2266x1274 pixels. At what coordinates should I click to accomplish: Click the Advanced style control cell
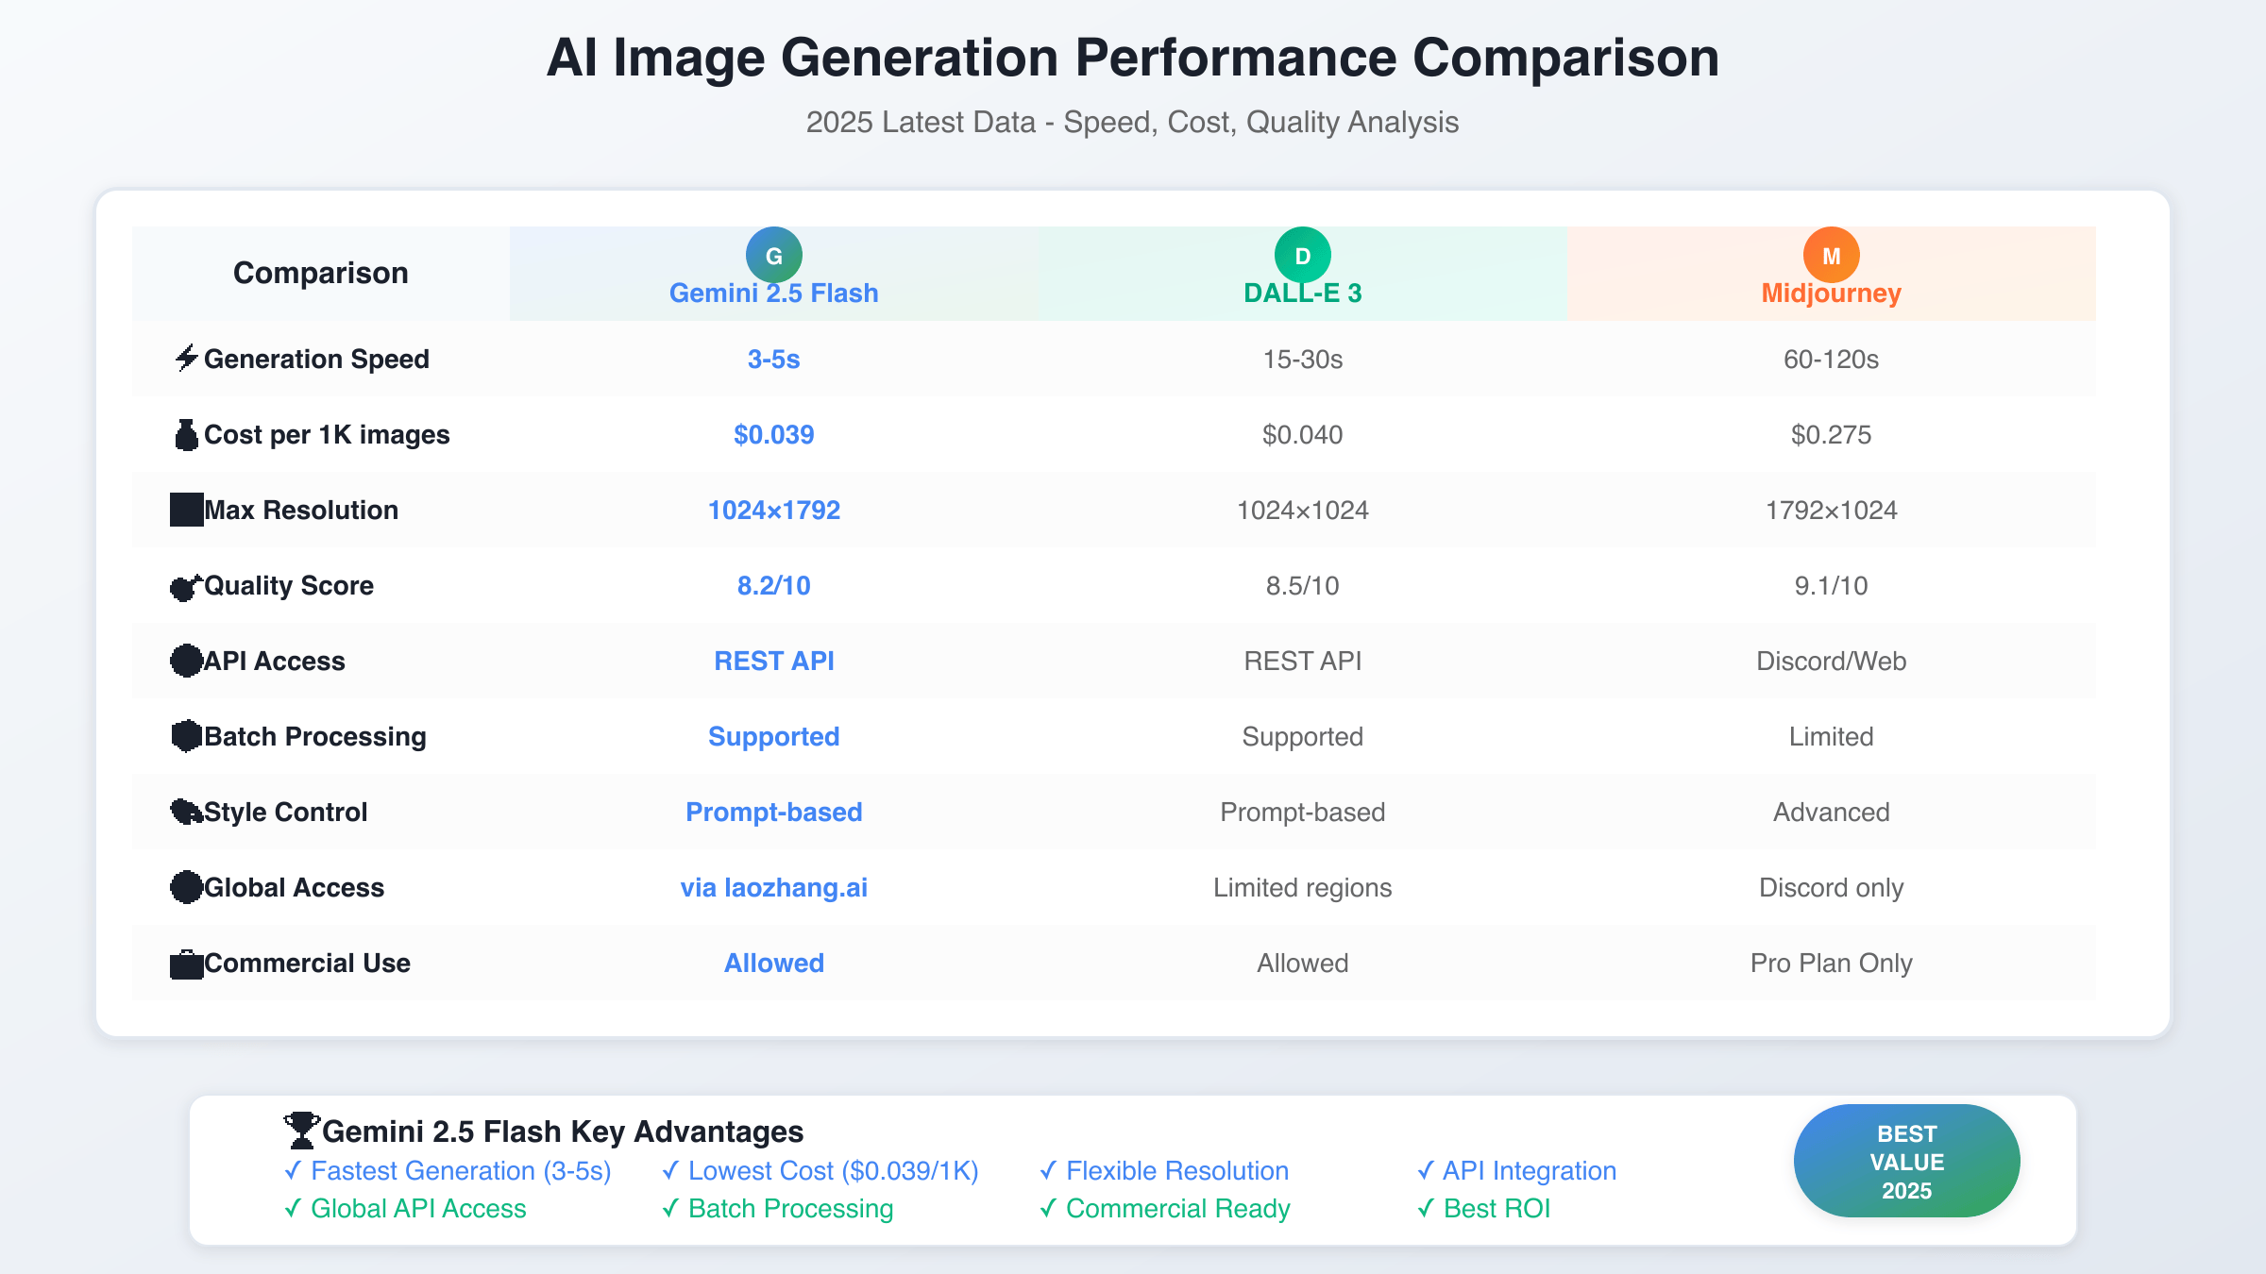pyautogui.click(x=1832, y=812)
